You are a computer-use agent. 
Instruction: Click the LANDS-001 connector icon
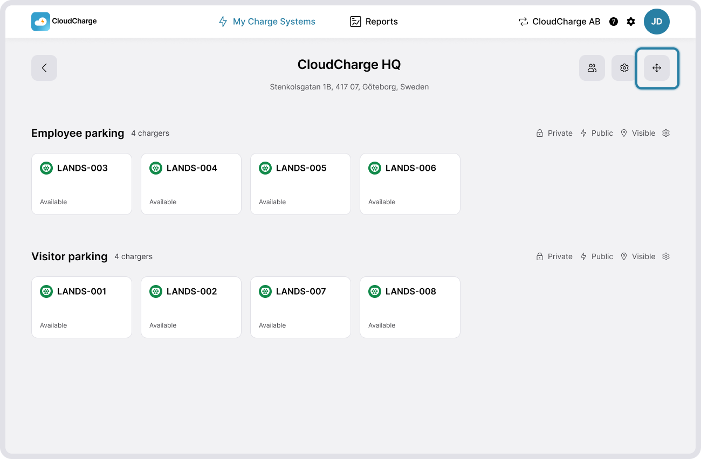(46, 291)
